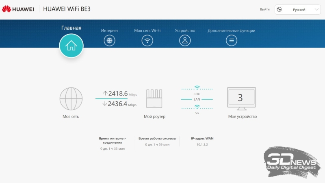The image size is (325, 183).
Task: Open the Интернет globe icon
Action: (109, 40)
